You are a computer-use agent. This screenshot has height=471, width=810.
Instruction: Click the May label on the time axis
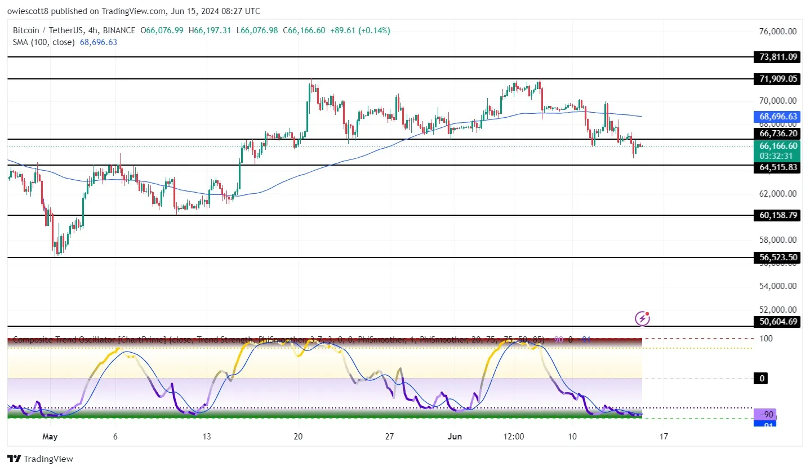pos(50,436)
